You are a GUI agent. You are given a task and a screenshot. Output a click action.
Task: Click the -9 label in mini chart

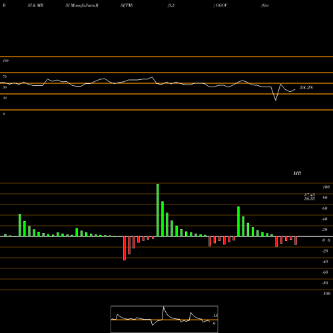[213, 324]
